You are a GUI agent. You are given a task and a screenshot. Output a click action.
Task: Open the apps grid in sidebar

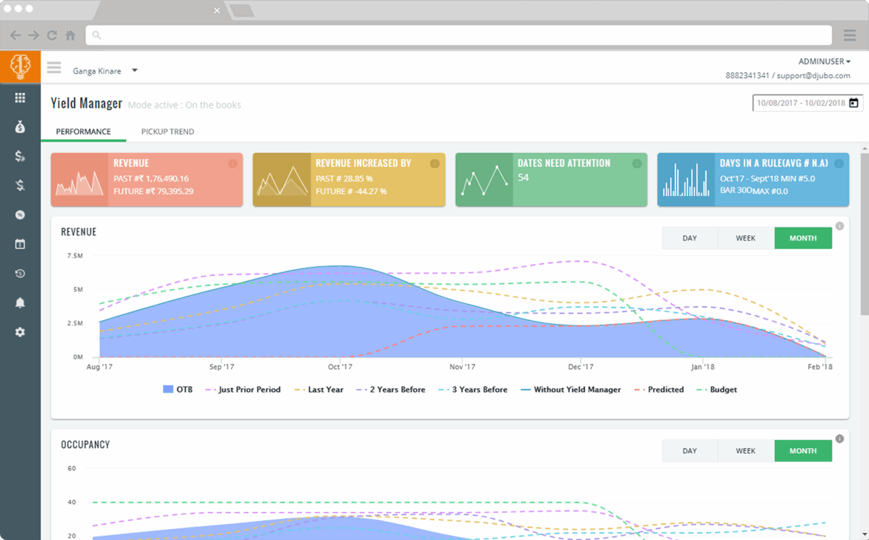coord(20,98)
